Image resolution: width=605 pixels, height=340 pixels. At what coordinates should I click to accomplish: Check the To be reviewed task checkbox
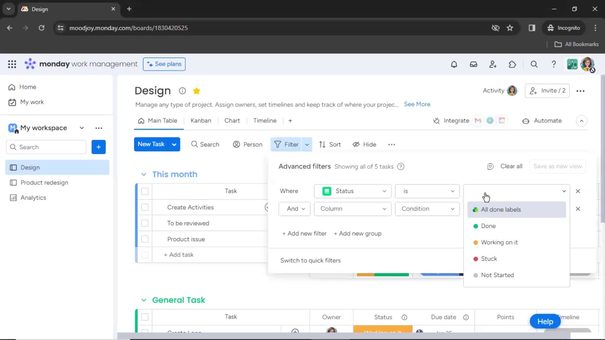(145, 223)
